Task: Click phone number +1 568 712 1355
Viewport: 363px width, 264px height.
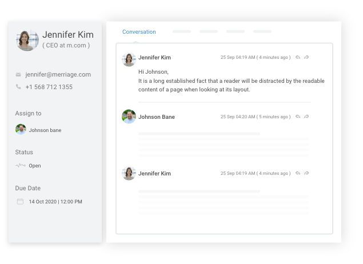Action: coord(49,87)
